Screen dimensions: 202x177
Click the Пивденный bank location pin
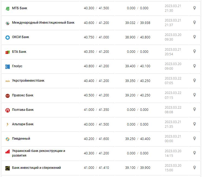[194, 139]
